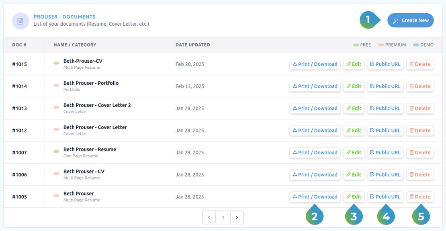Image resolution: width=446 pixels, height=231 pixels.
Task: Open the Beth Prouser - Resume document name
Action: tap(90, 149)
